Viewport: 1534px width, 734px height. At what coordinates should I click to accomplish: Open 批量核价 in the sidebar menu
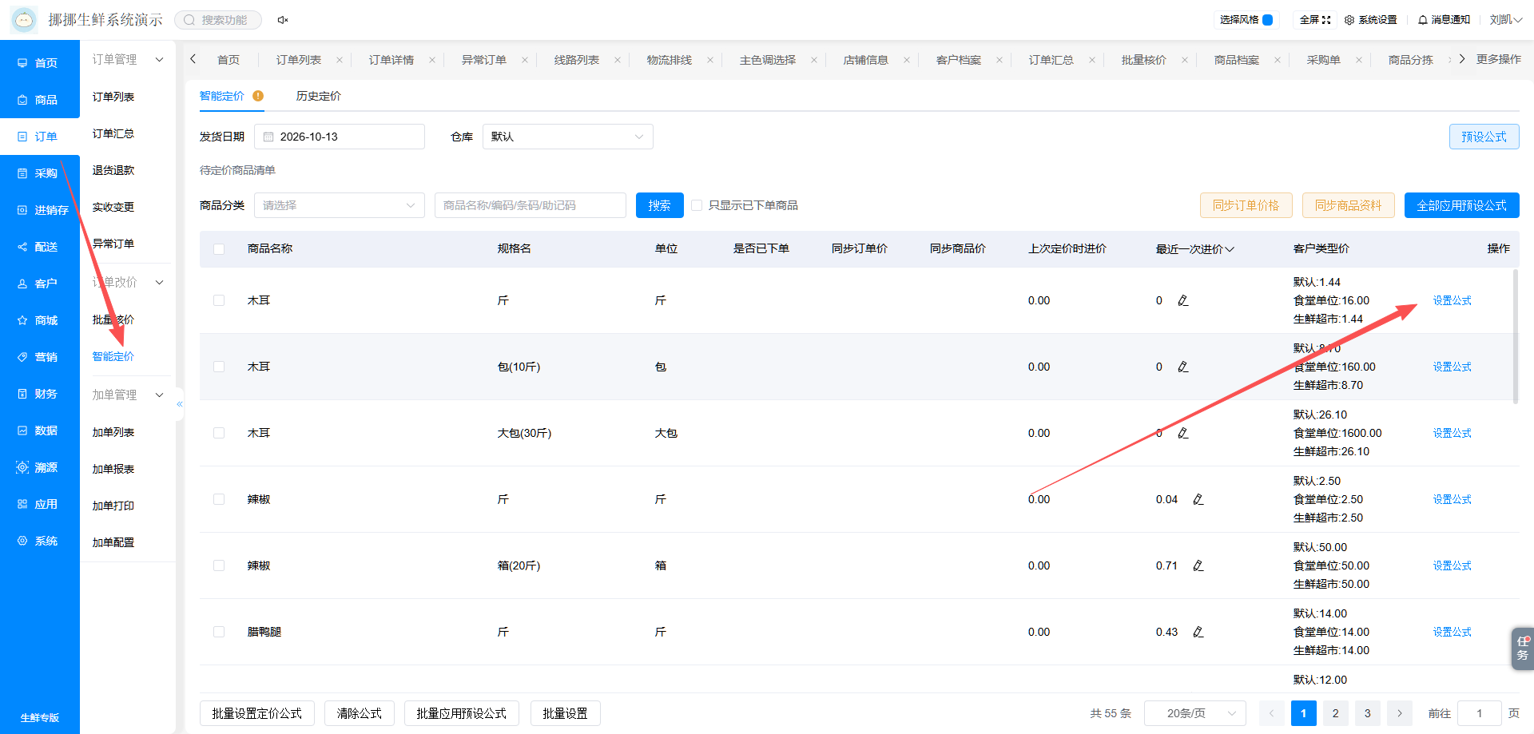[113, 319]
